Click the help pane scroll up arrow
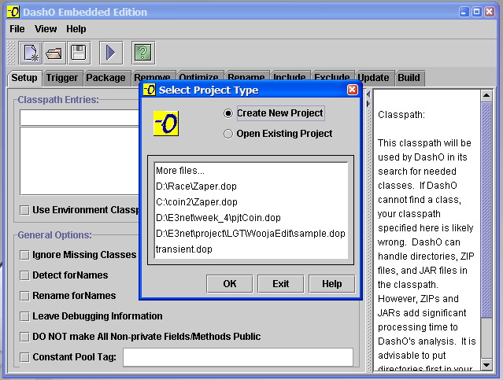503x380 pixels. coord(486,95)
